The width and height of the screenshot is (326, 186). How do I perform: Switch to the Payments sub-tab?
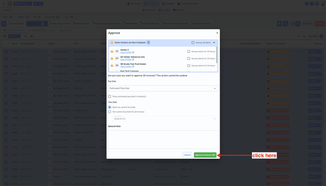pyautogui.click(x=179, y=10)
